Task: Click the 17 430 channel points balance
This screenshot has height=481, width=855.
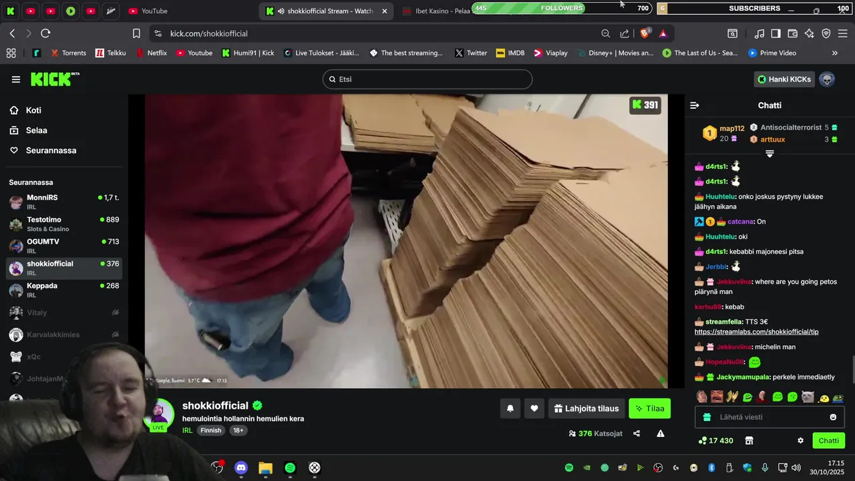Action: point(716,441)
